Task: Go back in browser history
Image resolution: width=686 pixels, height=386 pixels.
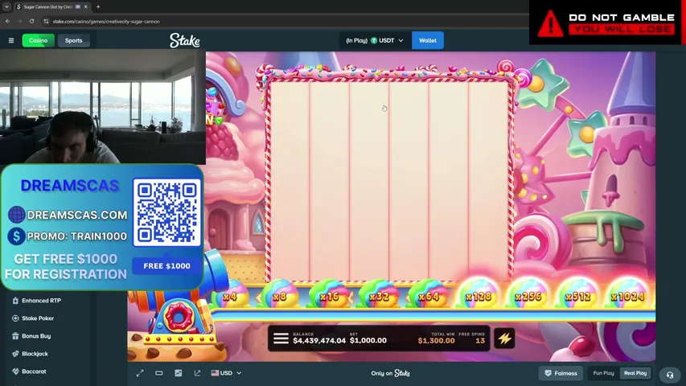Action: (8, 21)
